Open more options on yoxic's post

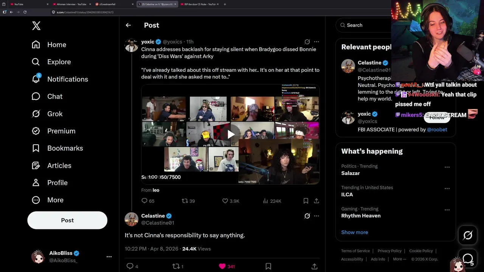(316, 42)
